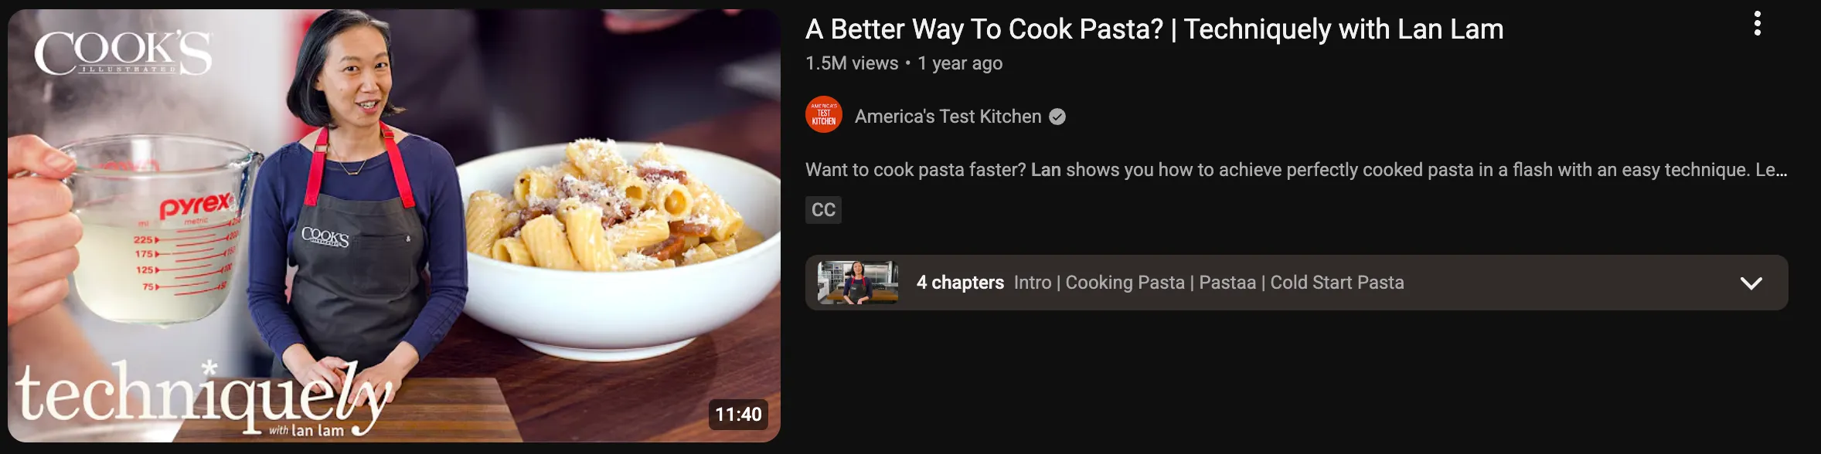
Task: Open the three-dot more options menu
Action: tap(1757, 24)
